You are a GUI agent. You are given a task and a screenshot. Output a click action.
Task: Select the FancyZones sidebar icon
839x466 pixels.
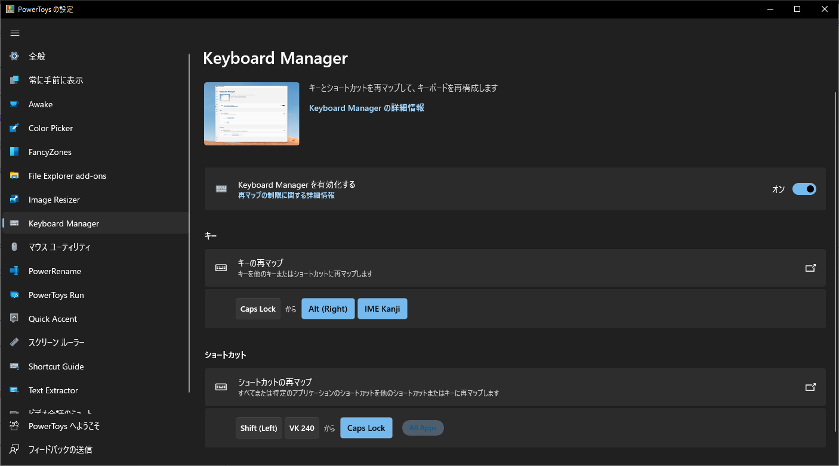15,152
